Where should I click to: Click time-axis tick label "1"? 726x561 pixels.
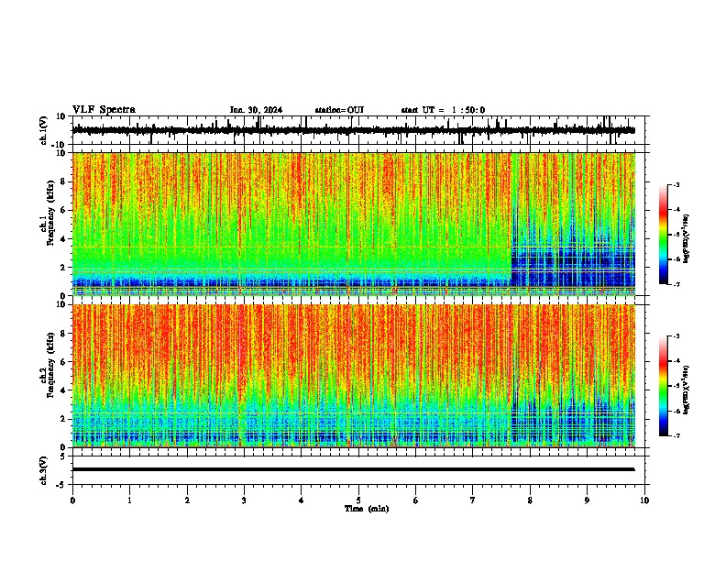129,500
